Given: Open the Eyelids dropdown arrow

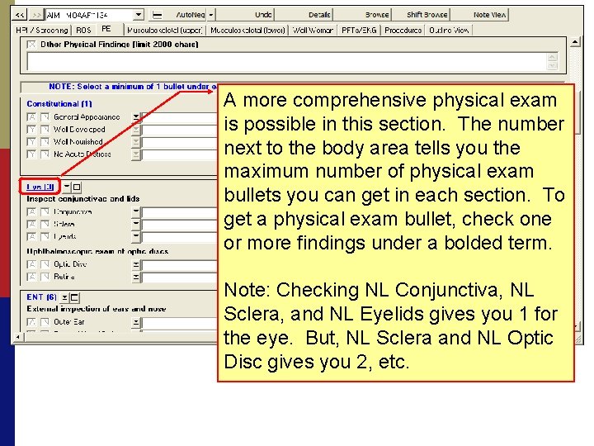Looking at the screenshot, I should click(x=135, y=237).
